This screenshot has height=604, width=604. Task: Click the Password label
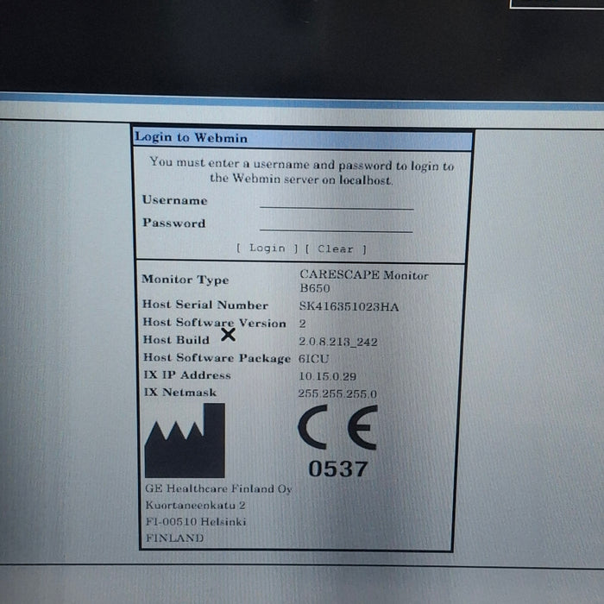173,223
